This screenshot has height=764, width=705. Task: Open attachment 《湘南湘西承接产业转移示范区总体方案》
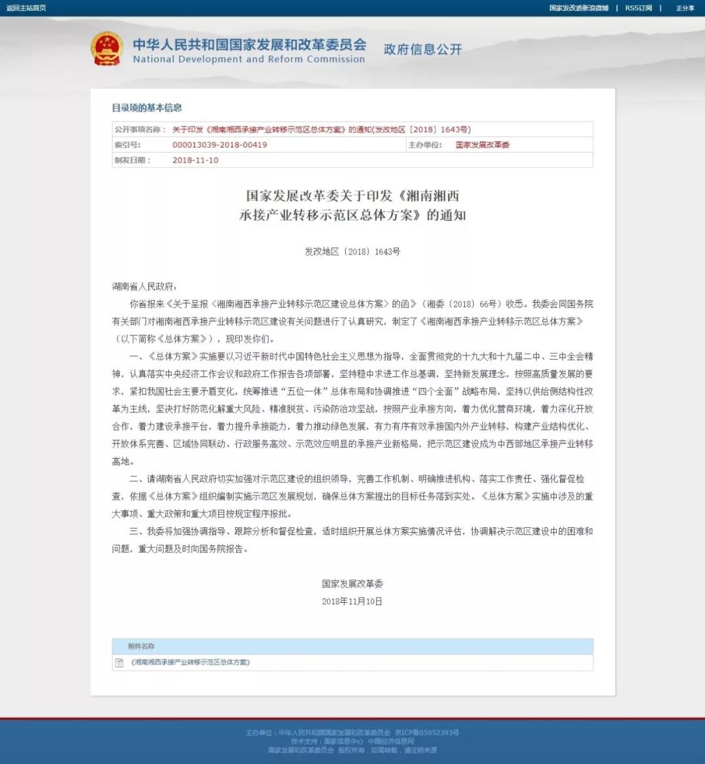point(191,663)
